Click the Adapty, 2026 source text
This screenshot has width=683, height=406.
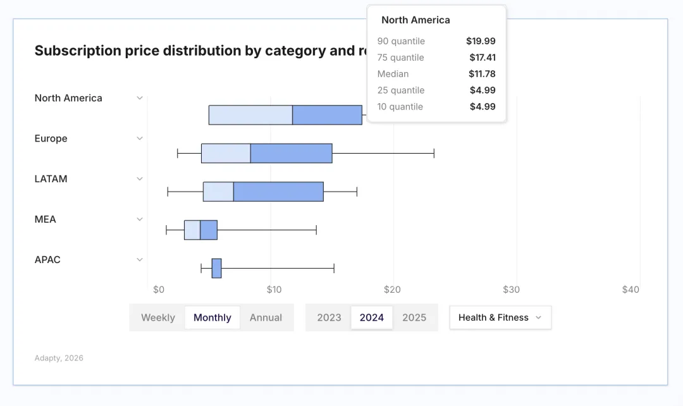59,358
